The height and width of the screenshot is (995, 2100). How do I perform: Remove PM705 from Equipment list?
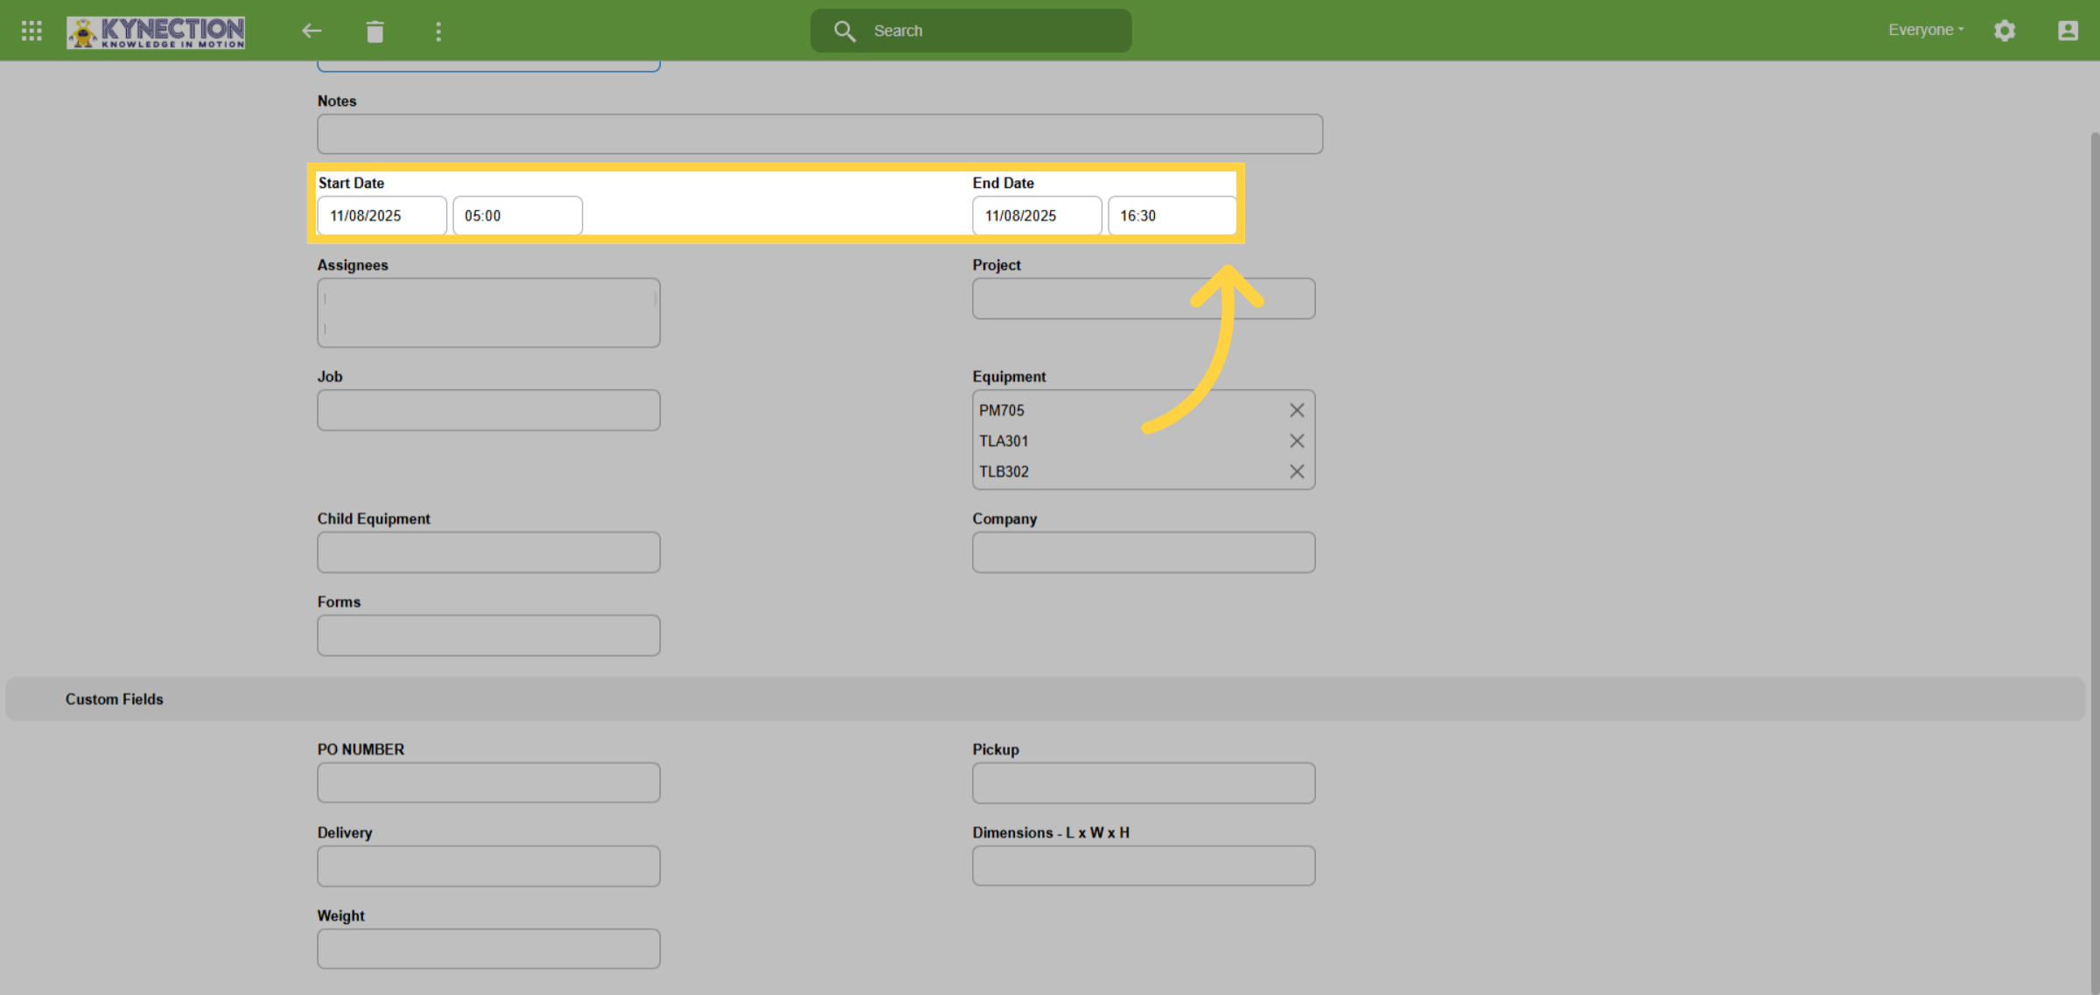click(x=1297, y=410)
